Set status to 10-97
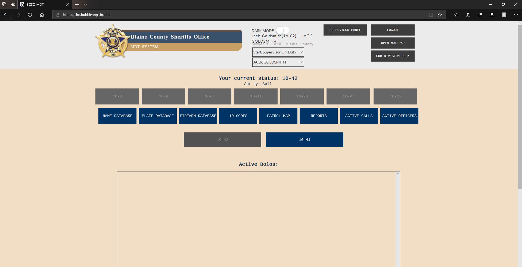This screenshot has width=522, height=267. coord(348,96)
